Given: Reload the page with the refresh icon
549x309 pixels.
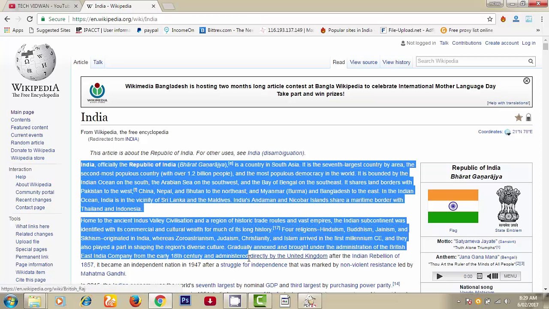Looking at the screenshot, I should 30,19.
